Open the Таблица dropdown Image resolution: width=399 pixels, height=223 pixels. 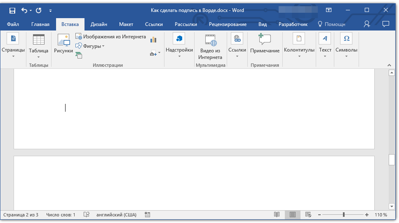39,46
